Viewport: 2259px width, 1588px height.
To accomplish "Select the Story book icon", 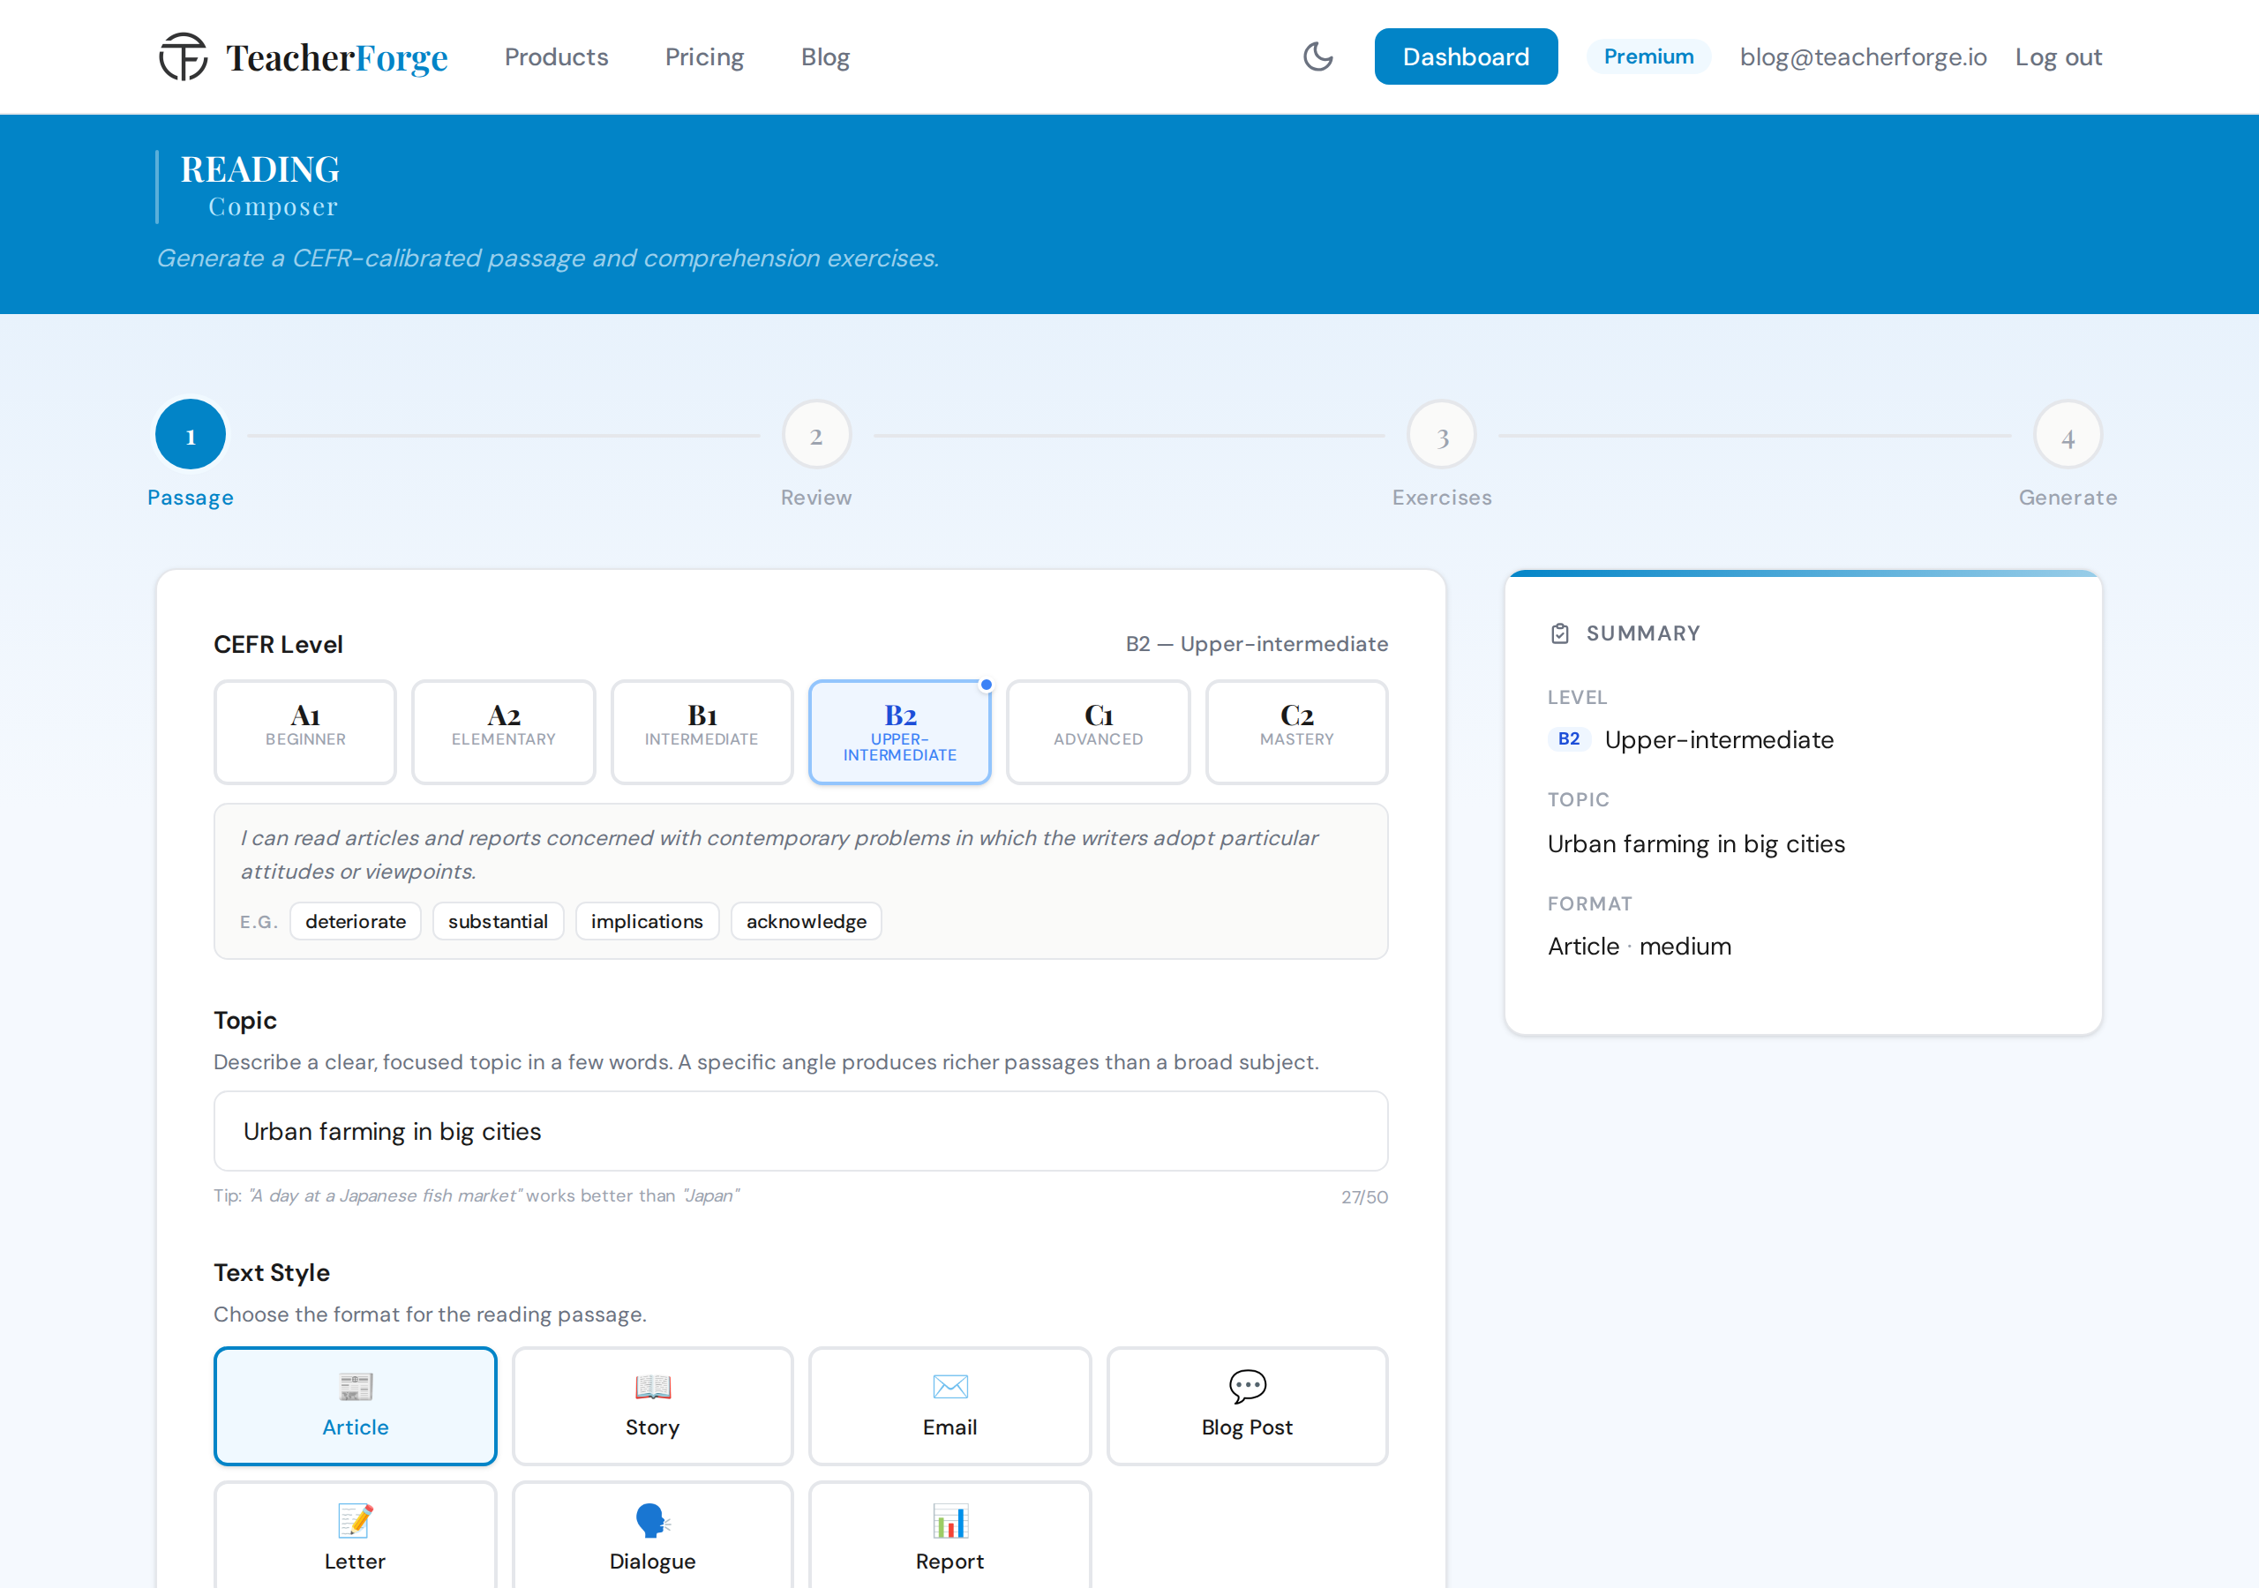I will pyautogui.click(x=652, y=1385).
